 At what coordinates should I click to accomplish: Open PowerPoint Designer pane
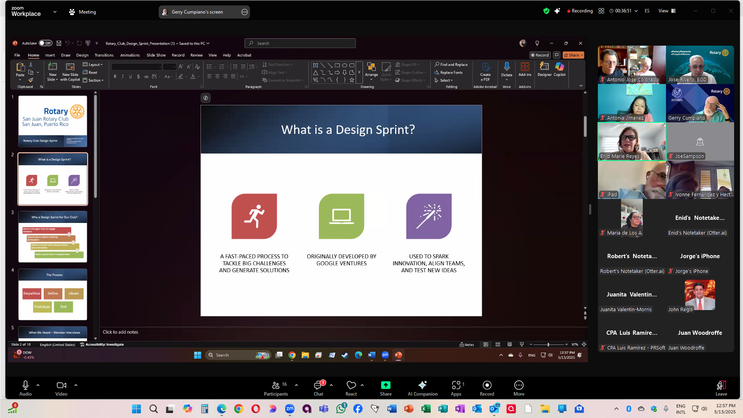point(544,69)
